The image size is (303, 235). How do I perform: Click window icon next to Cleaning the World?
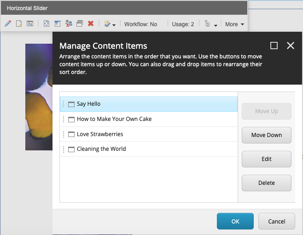coord(71,149)
